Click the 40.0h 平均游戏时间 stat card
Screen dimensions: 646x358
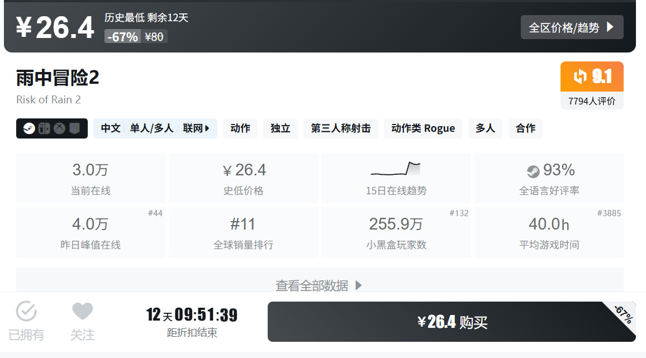tap(549, 232)
